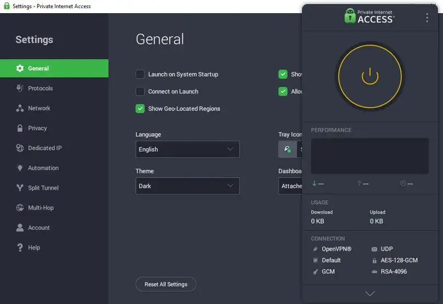Click the green download speed arrow icon
The height and width of the screenshot is (304, 443).
point(314,183)
